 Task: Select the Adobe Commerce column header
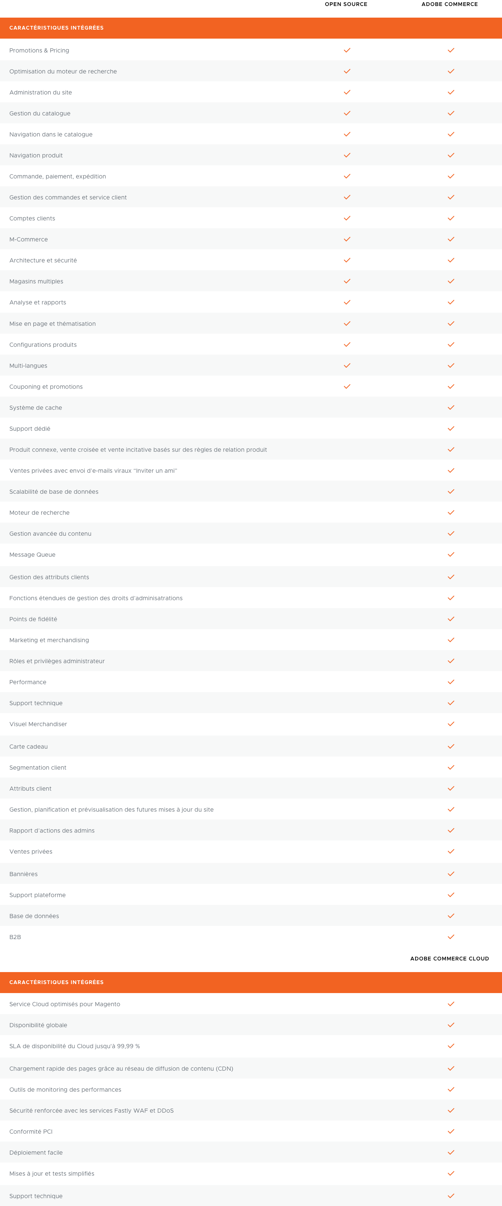tap(449, 4)
